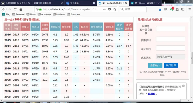
Task: Close the 元大證券 tab
Action: coord(94,3)
